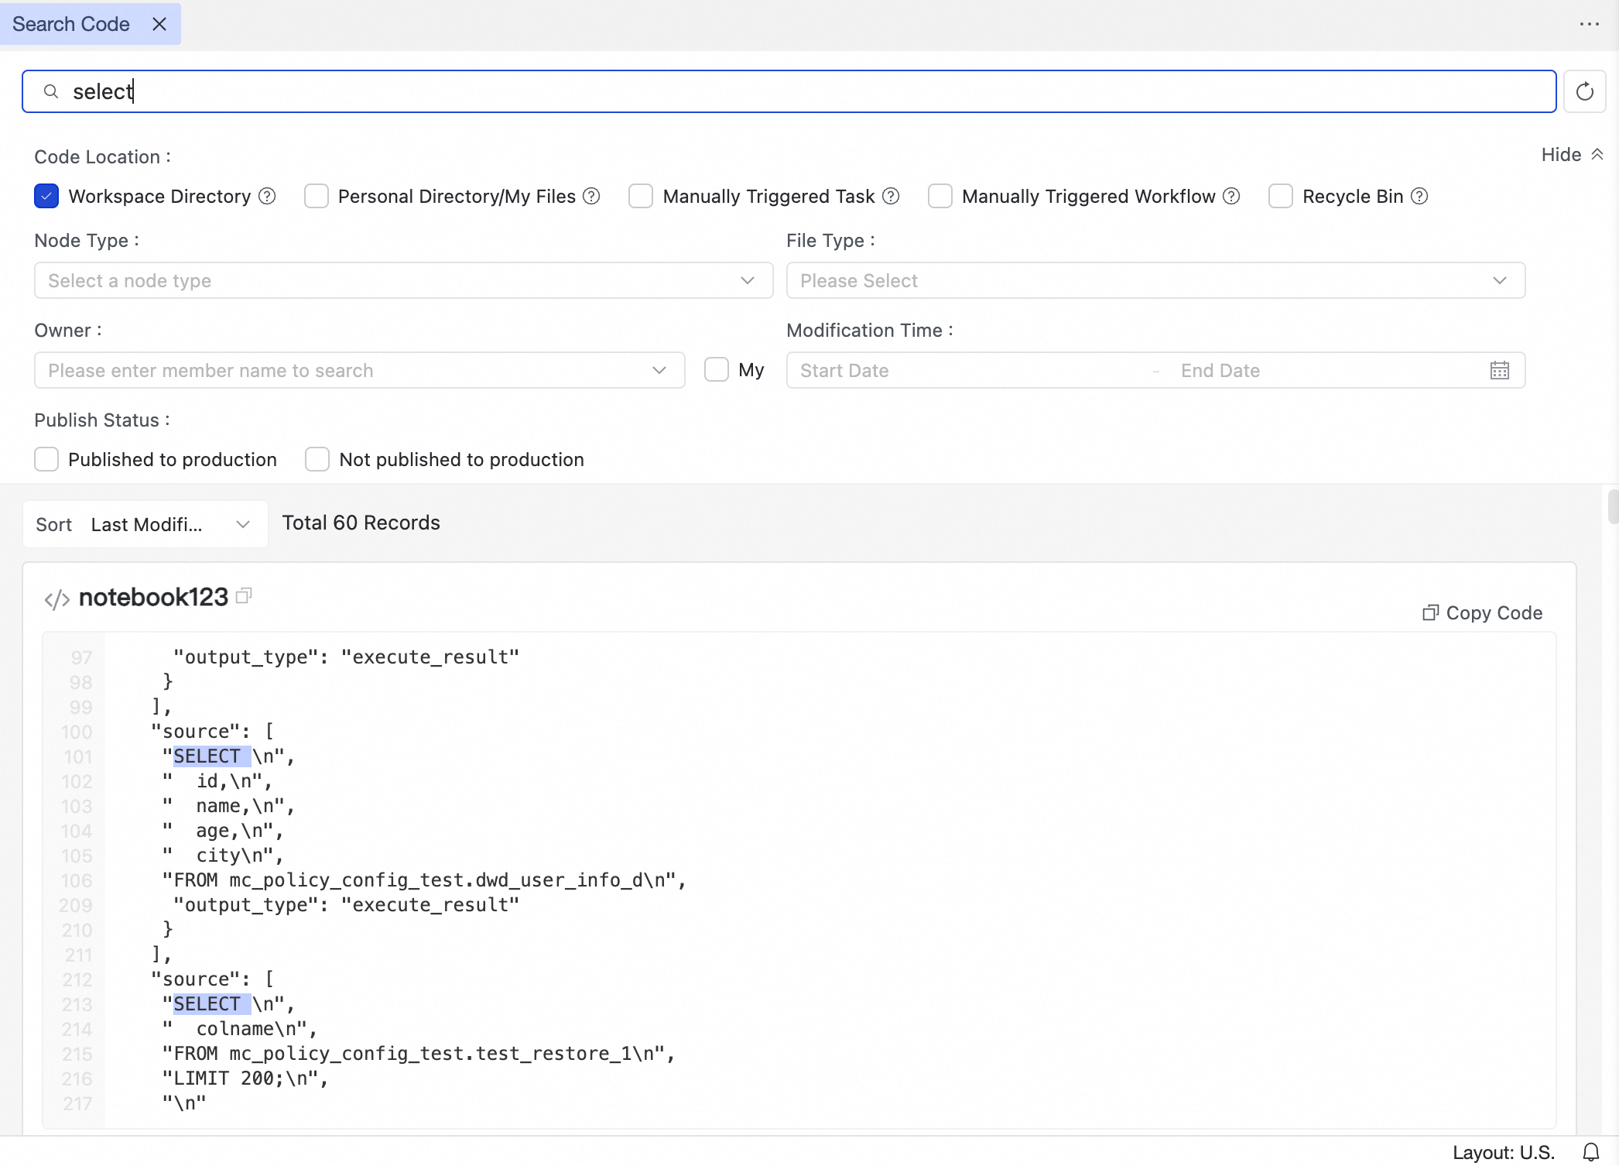Enable the Recycle Bin checkbox
The image size is (1619, 1166).
tap(1281, 196)
